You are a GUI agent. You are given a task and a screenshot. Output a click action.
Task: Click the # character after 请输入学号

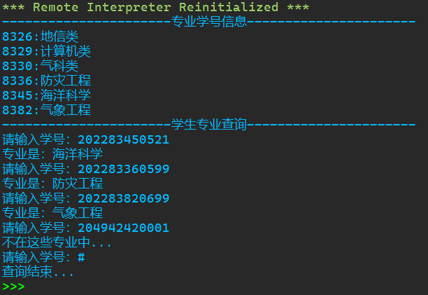pos(81,257)
